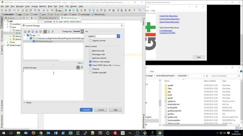Screen dimensions: 243x136
Task: Click the Refresh Changes icon in commit dialog
Action: tap(33, 31)
